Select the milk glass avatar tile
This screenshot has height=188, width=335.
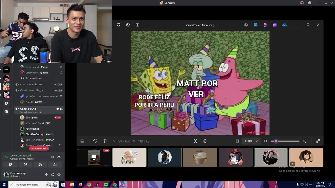200,157
